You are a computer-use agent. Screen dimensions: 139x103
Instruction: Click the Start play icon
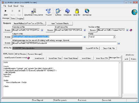click(5, 11)
